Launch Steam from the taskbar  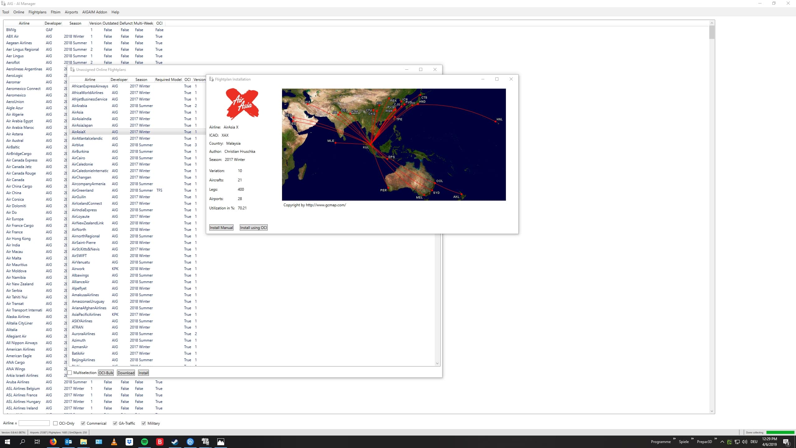(175, 442)
